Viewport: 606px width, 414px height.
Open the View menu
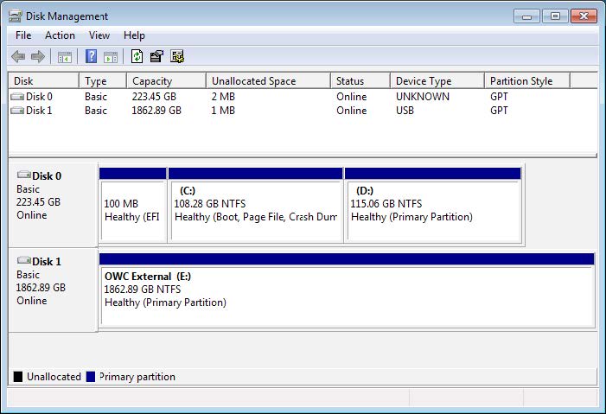coord(99,35)
